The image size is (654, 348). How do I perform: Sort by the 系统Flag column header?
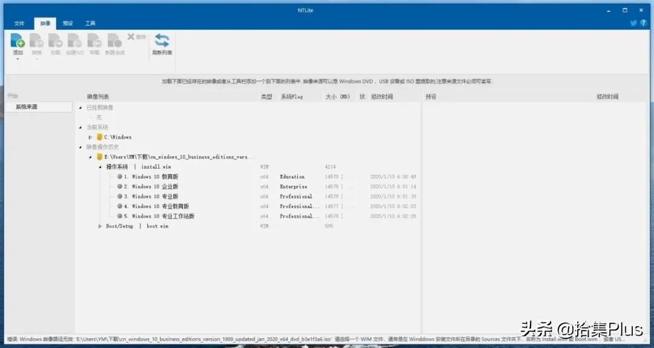click(x=291, y=97)
